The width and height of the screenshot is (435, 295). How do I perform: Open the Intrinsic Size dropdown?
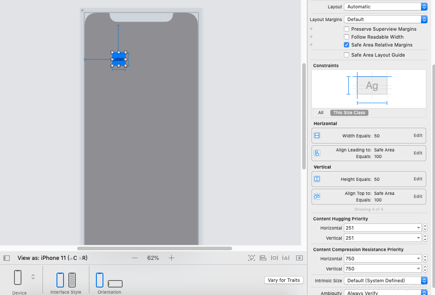(385, 281)
